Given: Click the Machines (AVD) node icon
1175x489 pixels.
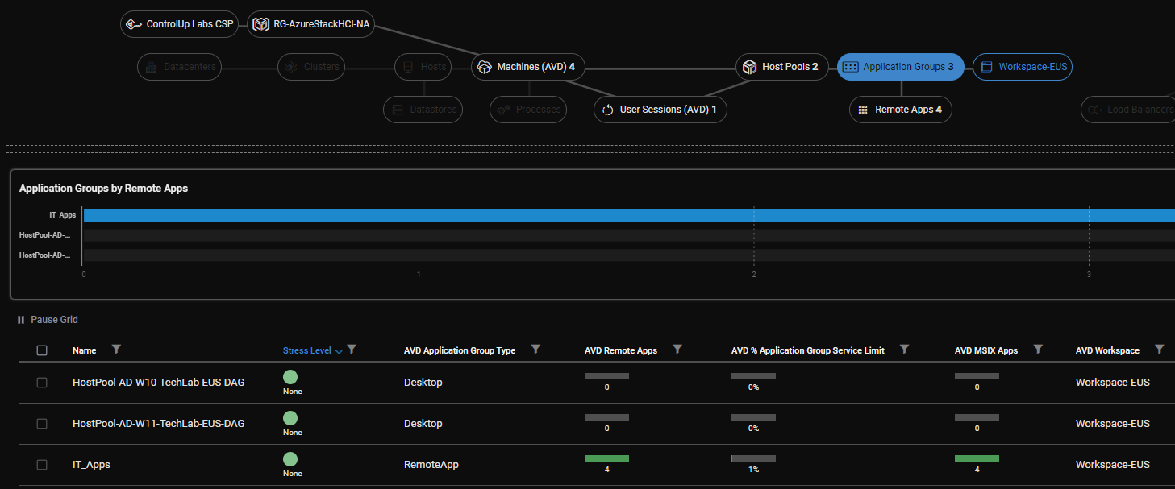Looking at the screenshot, I should 485,67.
